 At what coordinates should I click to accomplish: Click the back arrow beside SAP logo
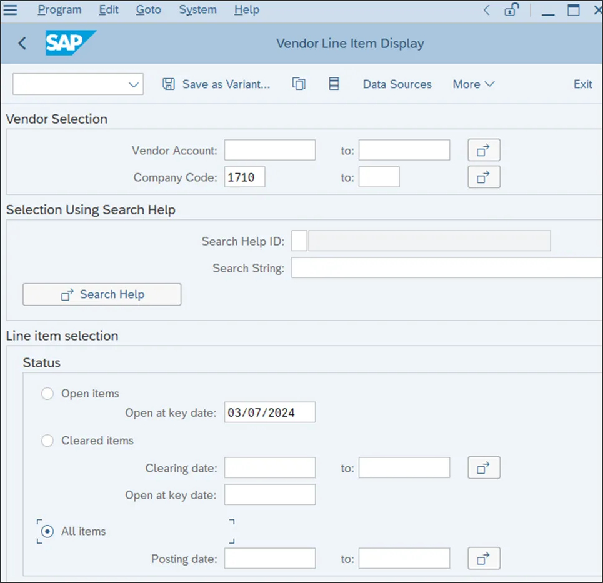coord(22,43)
